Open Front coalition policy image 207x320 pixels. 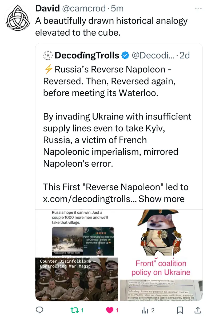(161, 279)
